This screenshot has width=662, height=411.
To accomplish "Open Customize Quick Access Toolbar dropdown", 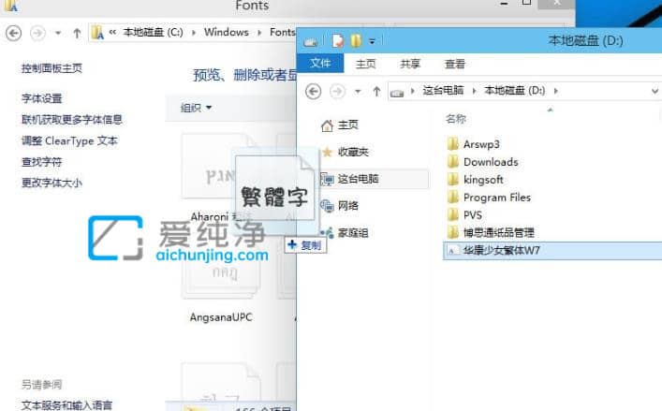I will pyautogui.click(x=372, y=41).
